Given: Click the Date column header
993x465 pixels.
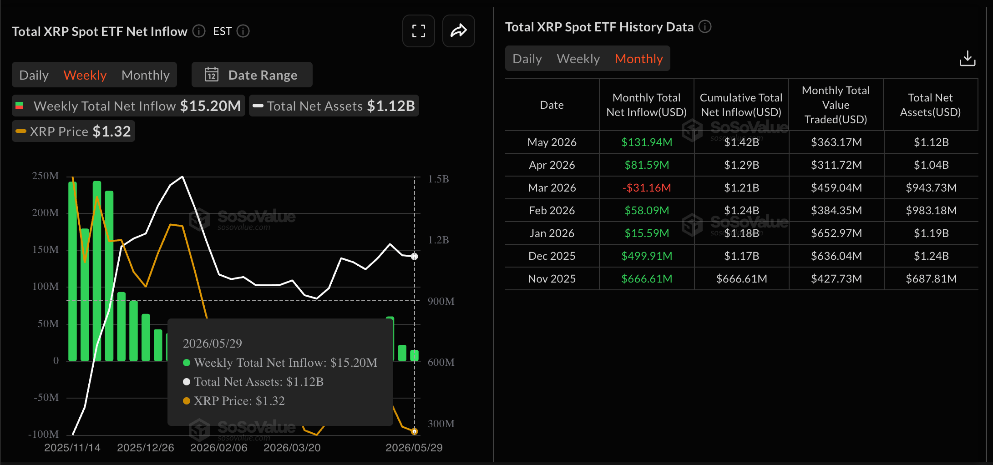Looking at the screenshot, I should tap(552, 105).
